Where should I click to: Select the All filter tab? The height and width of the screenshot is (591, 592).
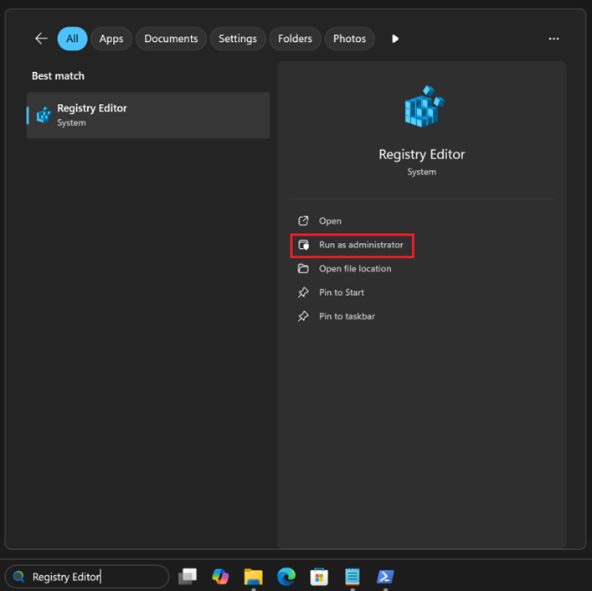coord(72,39)
